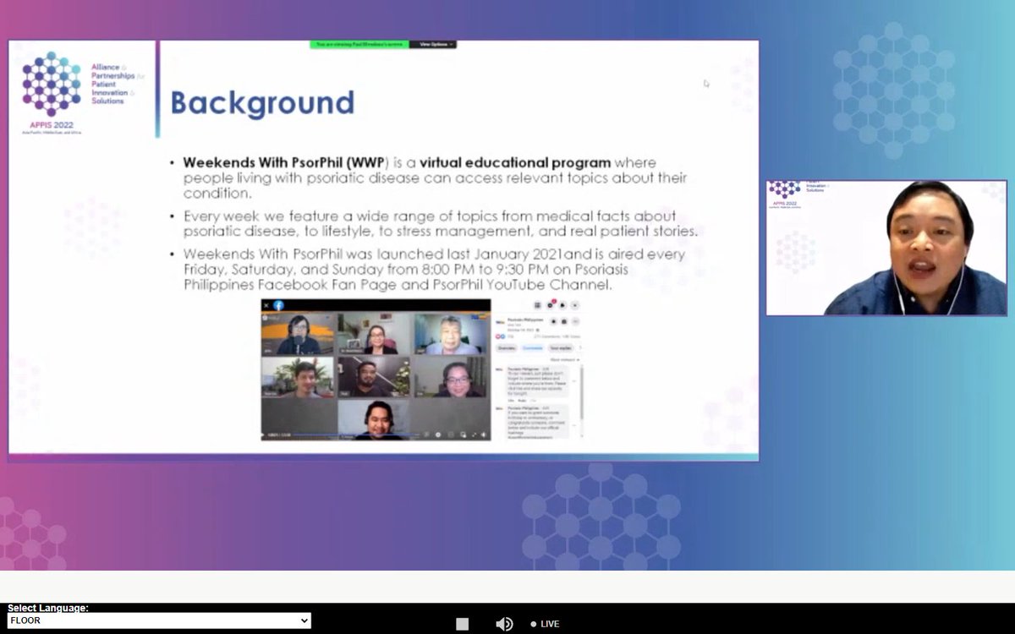Click the 'Weekends With PsorPhil (WWP)' bold text
The height and width of the screenshot is (634, 1015).
(x=285, y=161)
